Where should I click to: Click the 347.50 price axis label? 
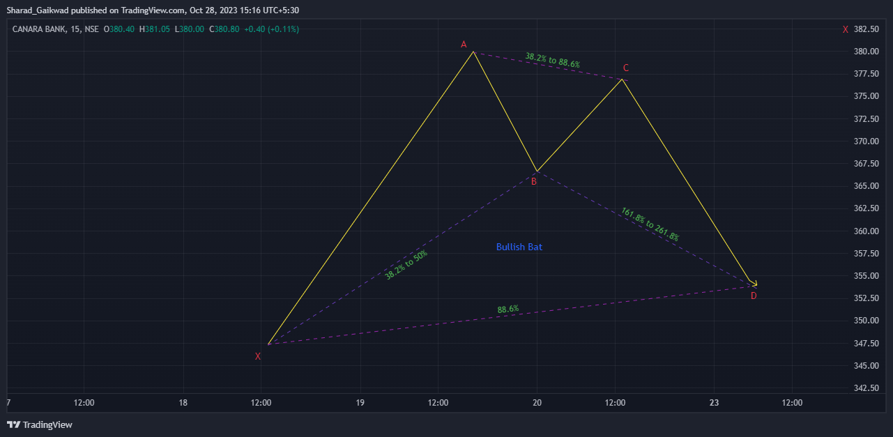click(866, 343)
